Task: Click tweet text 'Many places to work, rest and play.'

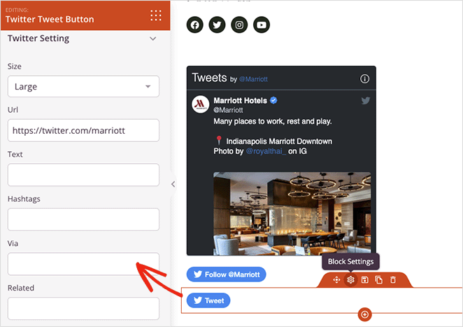Action: pyautogui.click(x=273, y=121)
